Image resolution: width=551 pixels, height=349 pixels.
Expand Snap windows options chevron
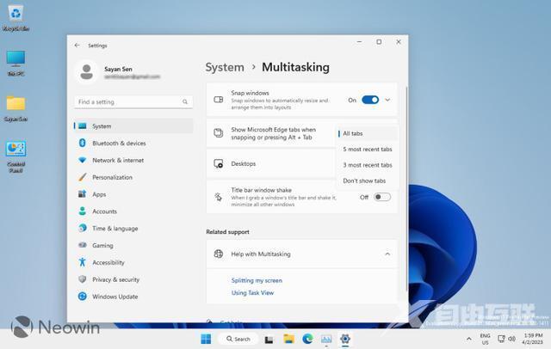pyautogui.click(x=387, y=100)
